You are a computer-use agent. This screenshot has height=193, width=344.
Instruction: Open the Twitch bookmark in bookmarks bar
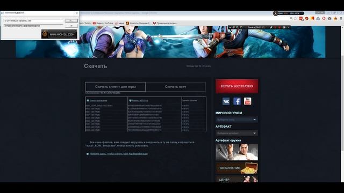tap(85, 23)
